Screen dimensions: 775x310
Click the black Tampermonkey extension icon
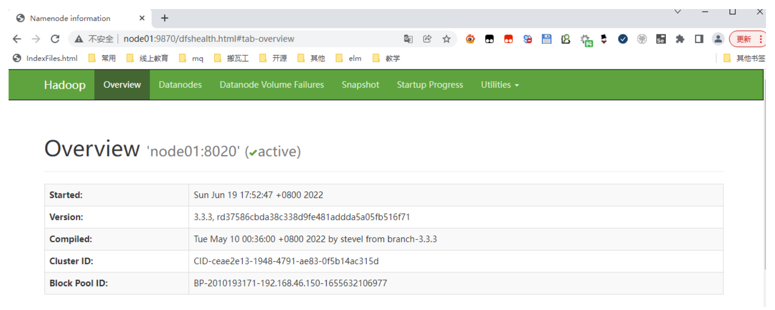point(489,39)
